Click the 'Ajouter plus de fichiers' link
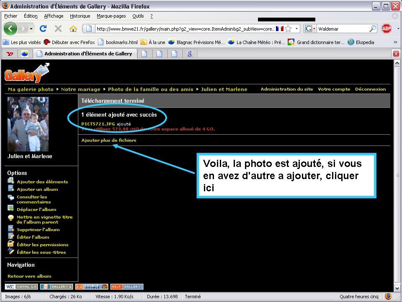This screenshot has height=302, width=402. pyautogui.click(x=108, y=140)
